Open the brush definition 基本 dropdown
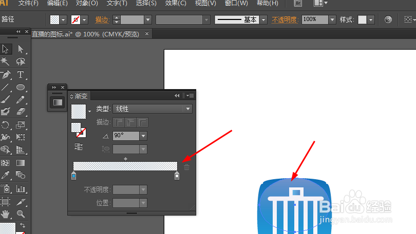The width and height of the screenshot is (416, 234). tap(263, 19)
